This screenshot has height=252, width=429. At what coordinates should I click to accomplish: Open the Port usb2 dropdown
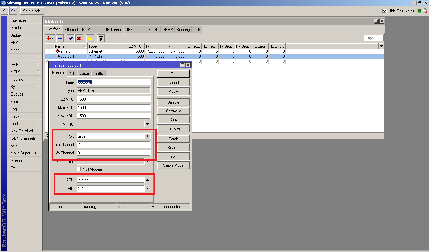tap(147, 136)
